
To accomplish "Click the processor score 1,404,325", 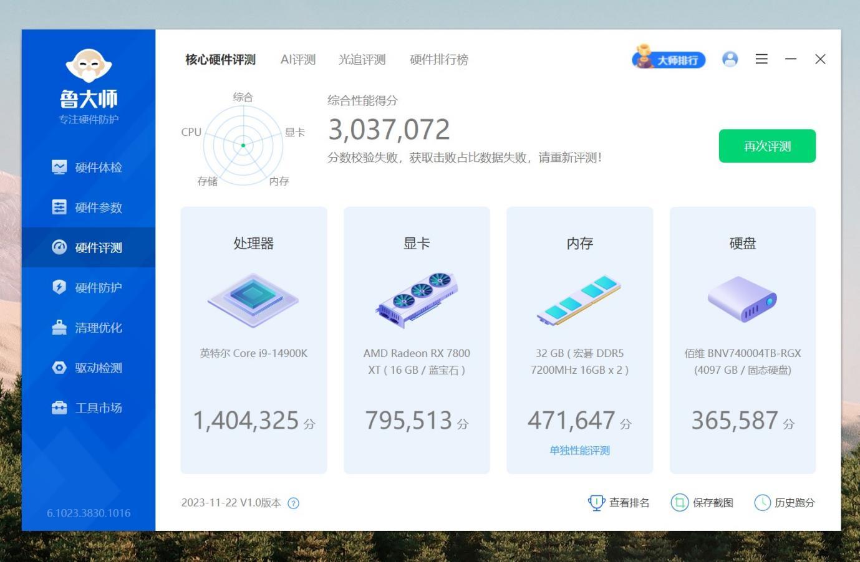I will pyautogui.click(x=246, y=421).
